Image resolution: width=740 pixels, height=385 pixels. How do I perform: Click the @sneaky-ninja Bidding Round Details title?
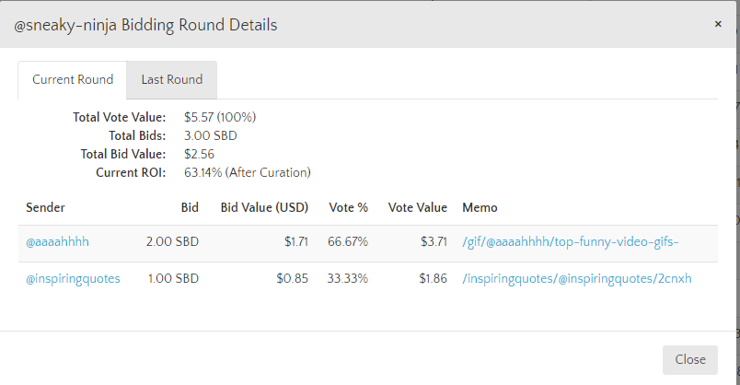coord(146,25)
